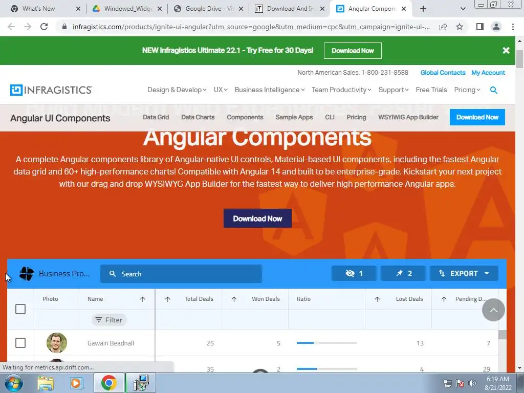Sort Won Deals column arrow
The image size is (524, 393).
coord(234,299)
